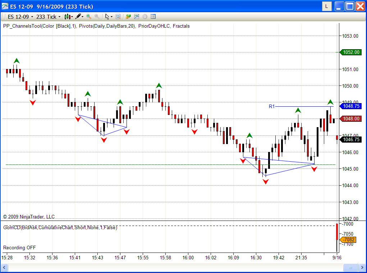
Task: Select the cursor pointer tool
Action: click(107, 17)
